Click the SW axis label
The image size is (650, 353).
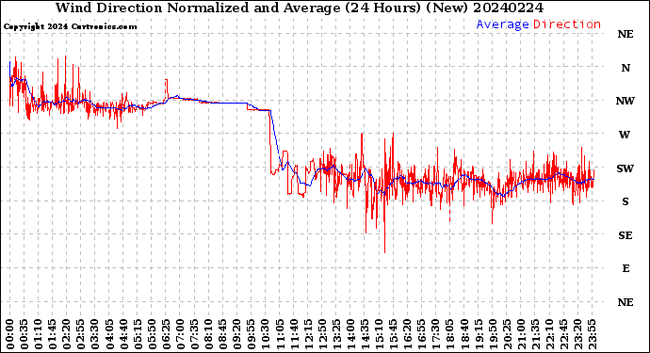pyautogui.click(x=626, y=168)
